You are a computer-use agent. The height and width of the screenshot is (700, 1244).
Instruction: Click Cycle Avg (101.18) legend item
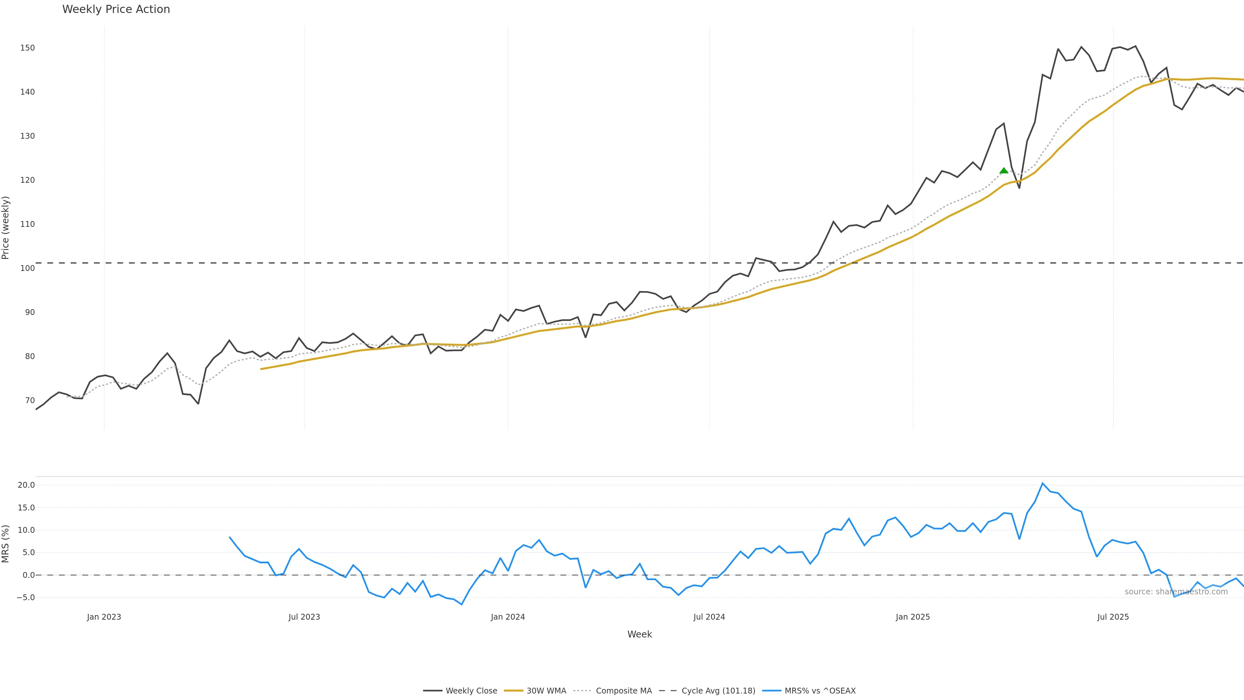718,691
